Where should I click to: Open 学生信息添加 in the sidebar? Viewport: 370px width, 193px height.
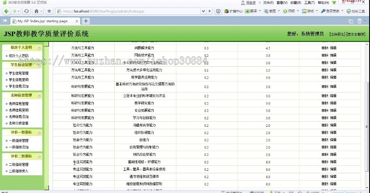point(18,86)
